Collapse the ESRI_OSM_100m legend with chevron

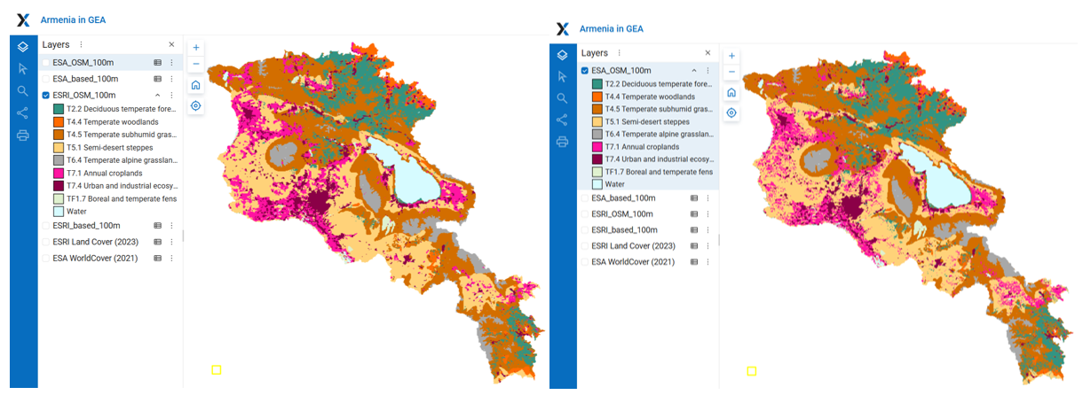pos(157,95)
